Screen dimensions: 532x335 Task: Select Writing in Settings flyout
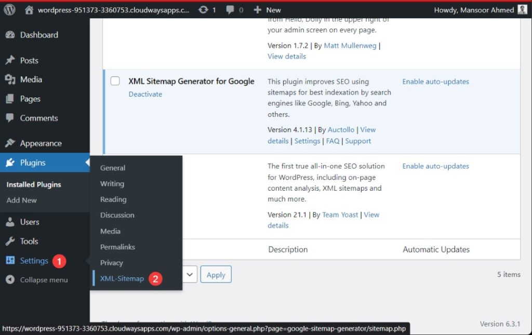click(112, 183)
